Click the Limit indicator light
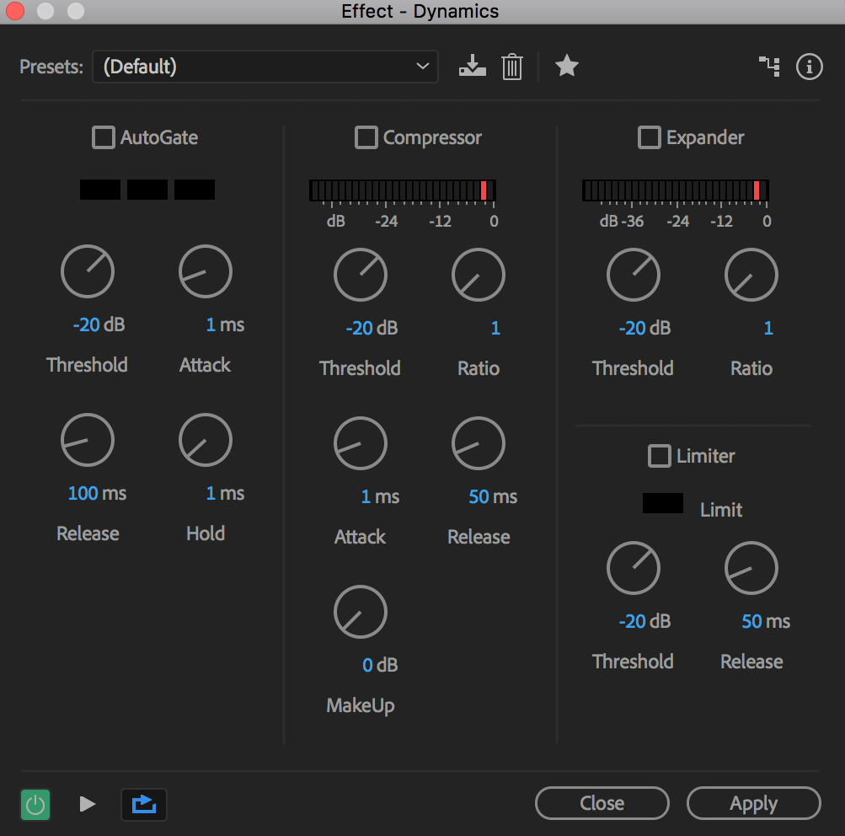845x836 pixels. pos(662,503)
